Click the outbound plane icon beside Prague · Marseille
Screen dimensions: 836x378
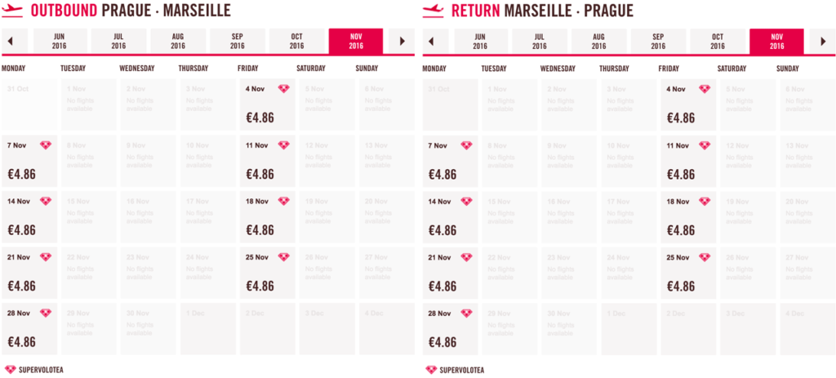[x=13, y=10]
